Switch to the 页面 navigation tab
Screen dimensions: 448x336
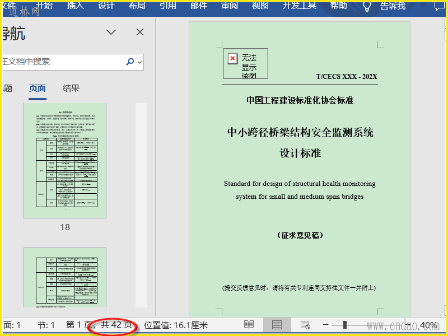coord(38,88)
